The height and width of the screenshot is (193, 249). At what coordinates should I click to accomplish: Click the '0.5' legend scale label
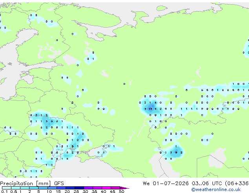point(13,191)
